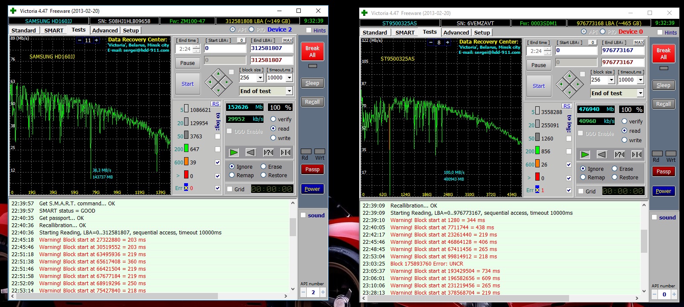Image resolution: width=684 pixels, height=307 pixels.
Task: Click random-seek '?' scan icon in ST9500325AS window
Action: coord(619,155)
